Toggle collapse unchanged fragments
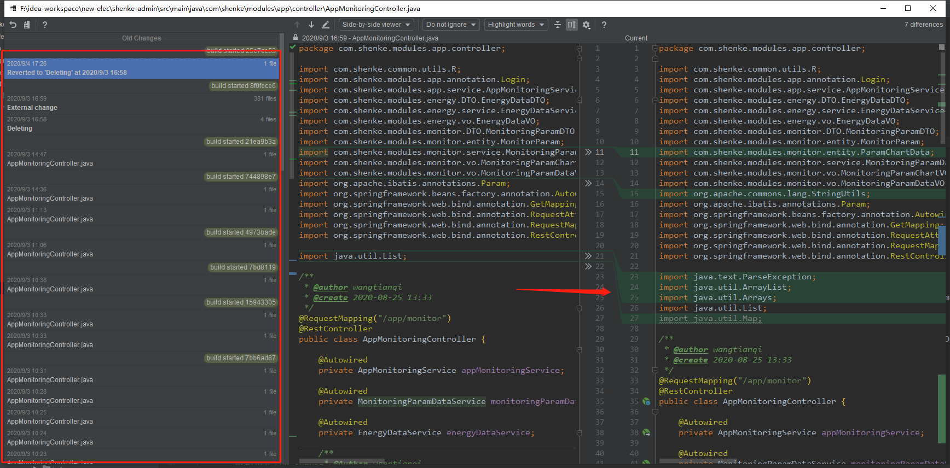Viewport: 950px width, 468px height. 558,25
